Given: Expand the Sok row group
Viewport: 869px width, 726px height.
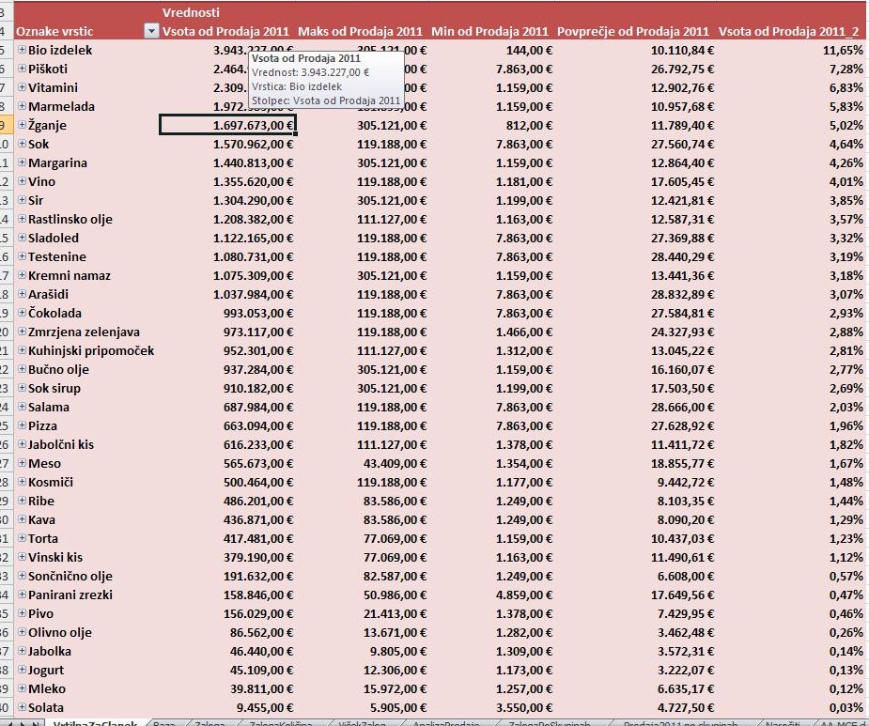Looking at the screenshot, I should pos(22,144).
